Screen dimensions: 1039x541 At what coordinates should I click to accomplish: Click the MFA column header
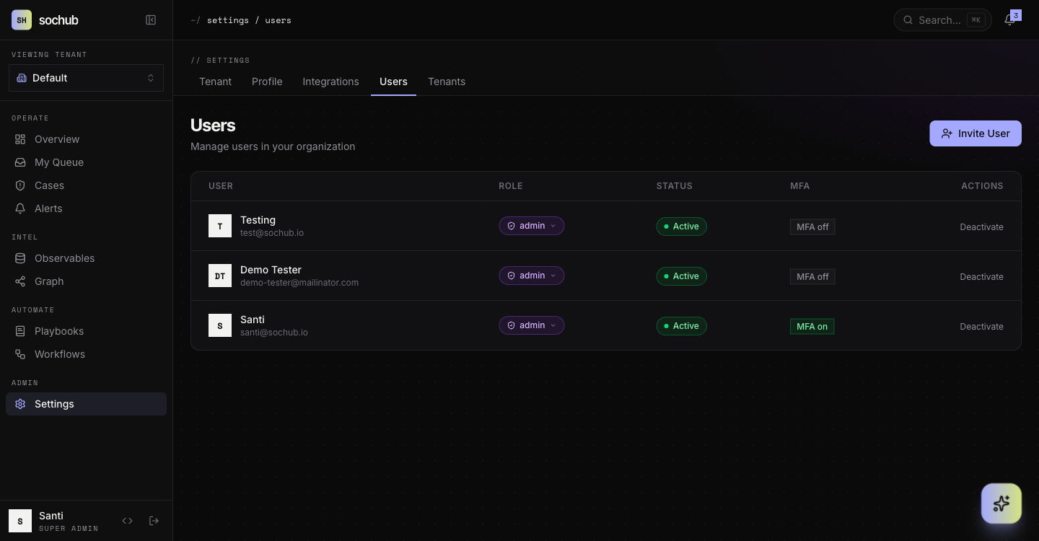pos(800,186)
